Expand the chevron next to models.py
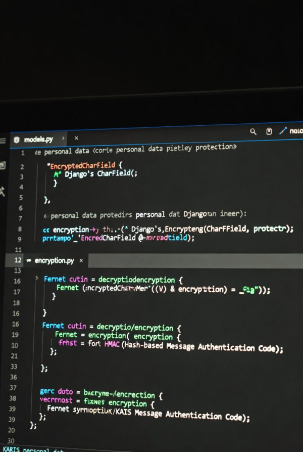This screenshot has height=452, width=303. pyautogui.click(x=63, y=139)
